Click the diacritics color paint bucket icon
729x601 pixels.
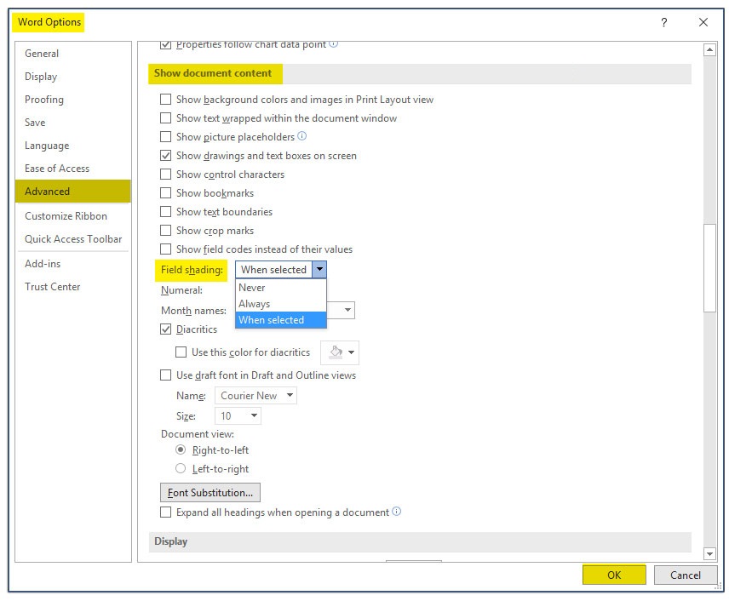[335, 352]
